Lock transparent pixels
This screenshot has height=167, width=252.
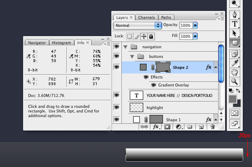(129, 37)
